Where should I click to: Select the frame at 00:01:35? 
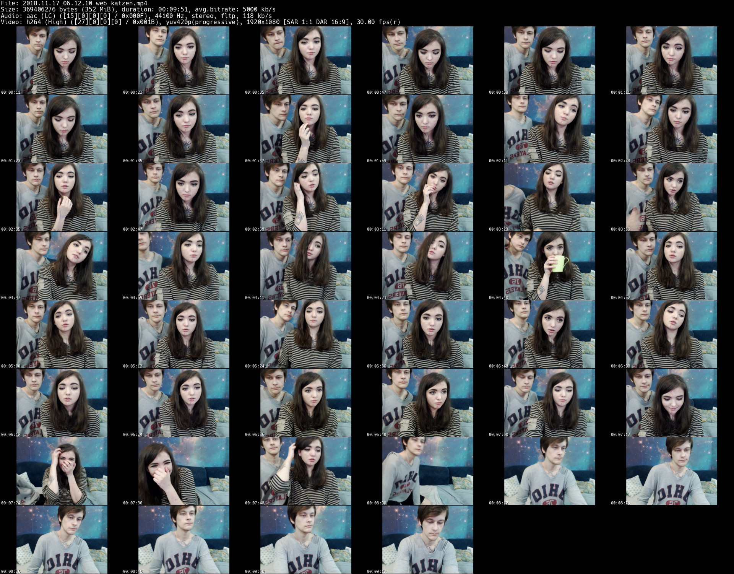pos(183,129)
